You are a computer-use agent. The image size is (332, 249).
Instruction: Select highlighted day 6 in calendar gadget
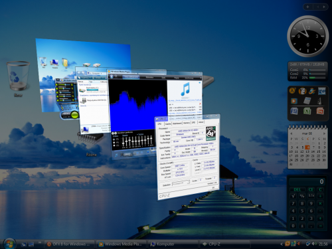pos(307,147)
